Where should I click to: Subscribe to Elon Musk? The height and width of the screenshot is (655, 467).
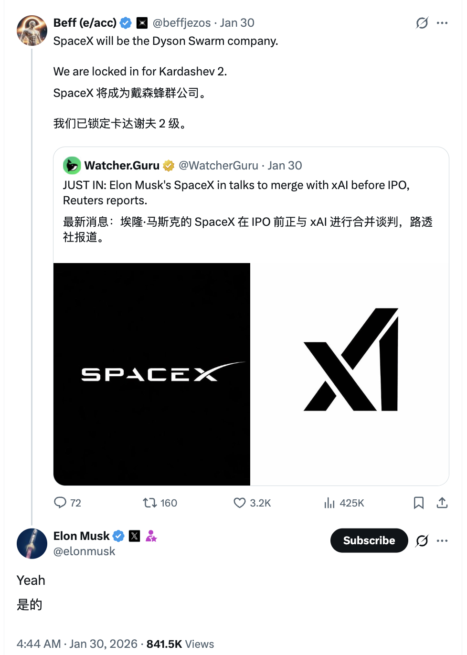369,540
